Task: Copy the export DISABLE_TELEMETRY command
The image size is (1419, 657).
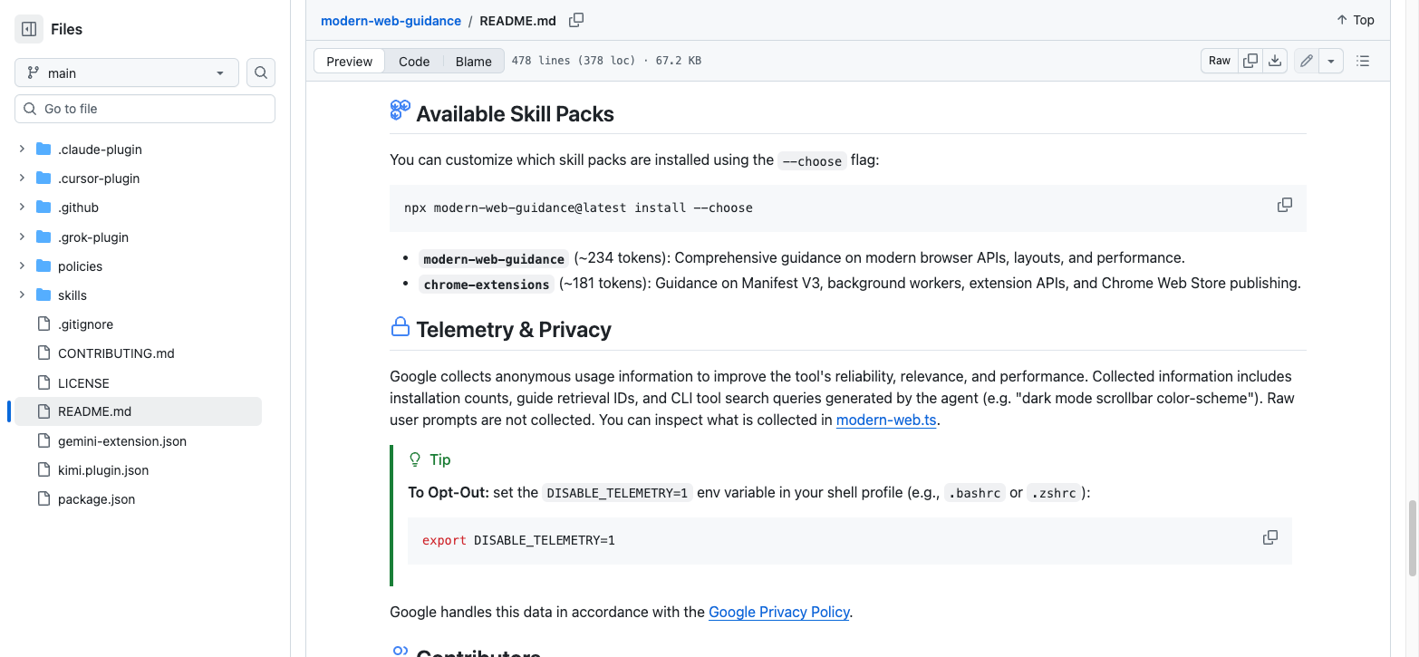Action: [x=1270, y=537]
